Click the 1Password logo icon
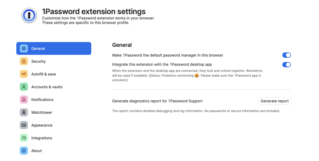Viewport: 319px width, 161px height. (29, 15)
